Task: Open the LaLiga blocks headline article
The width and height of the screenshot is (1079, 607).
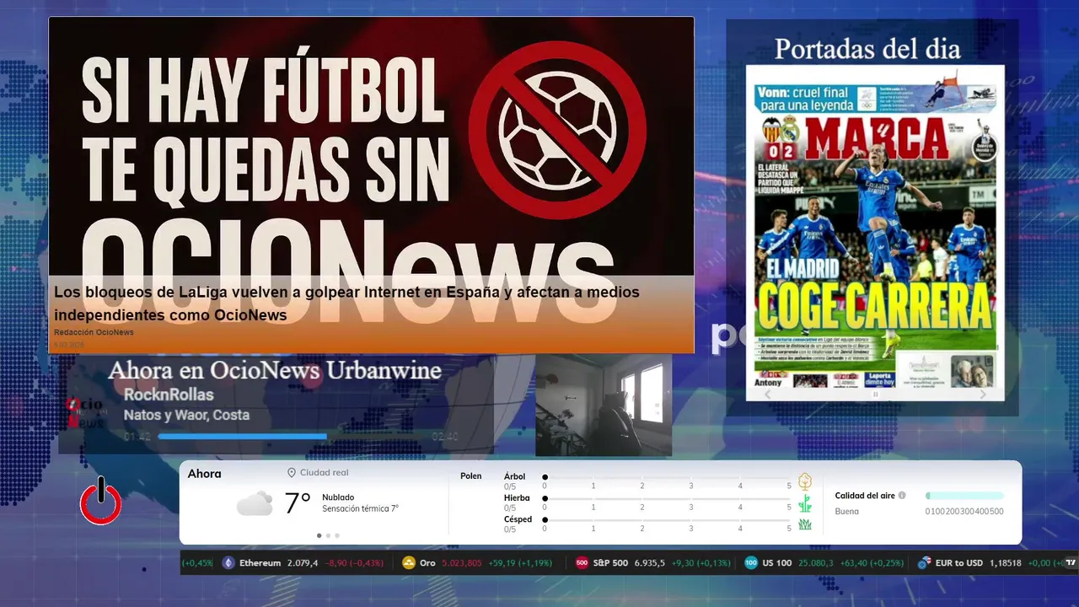Action: pos(346,303)
